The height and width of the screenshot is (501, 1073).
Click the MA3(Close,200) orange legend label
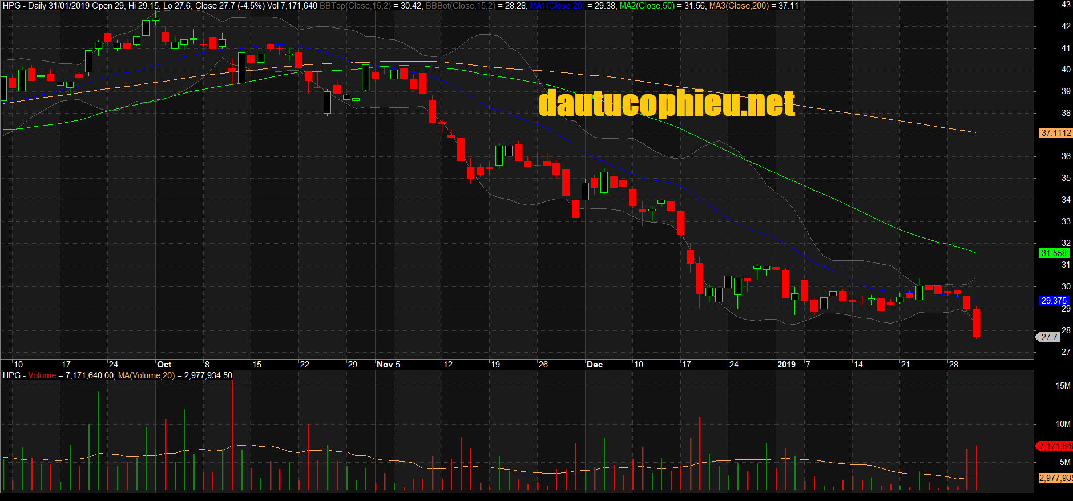click(x=739, y=6)
